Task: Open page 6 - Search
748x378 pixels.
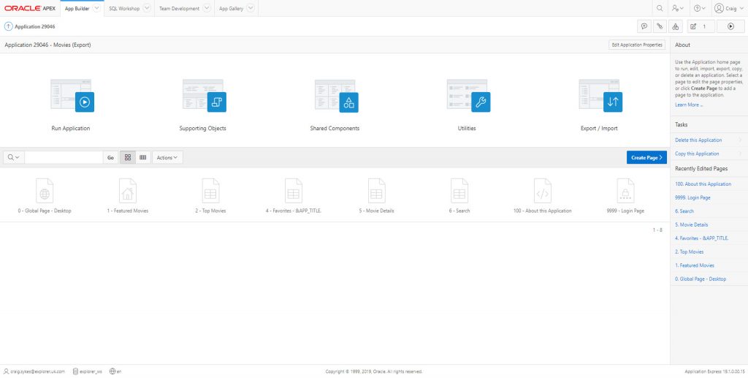Action: coord(459,191)
